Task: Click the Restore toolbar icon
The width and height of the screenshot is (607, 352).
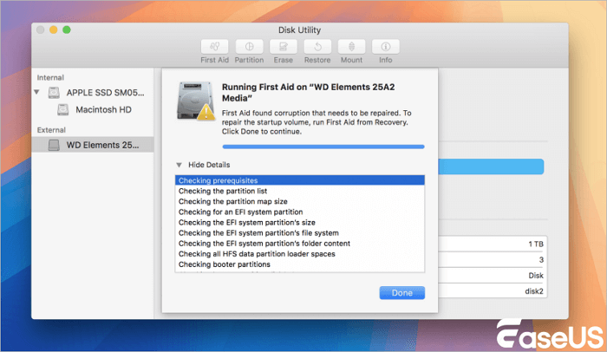Action: click(317, 47)
